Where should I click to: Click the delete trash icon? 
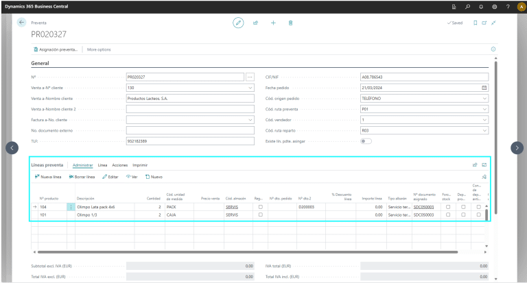tap(290, 23)
